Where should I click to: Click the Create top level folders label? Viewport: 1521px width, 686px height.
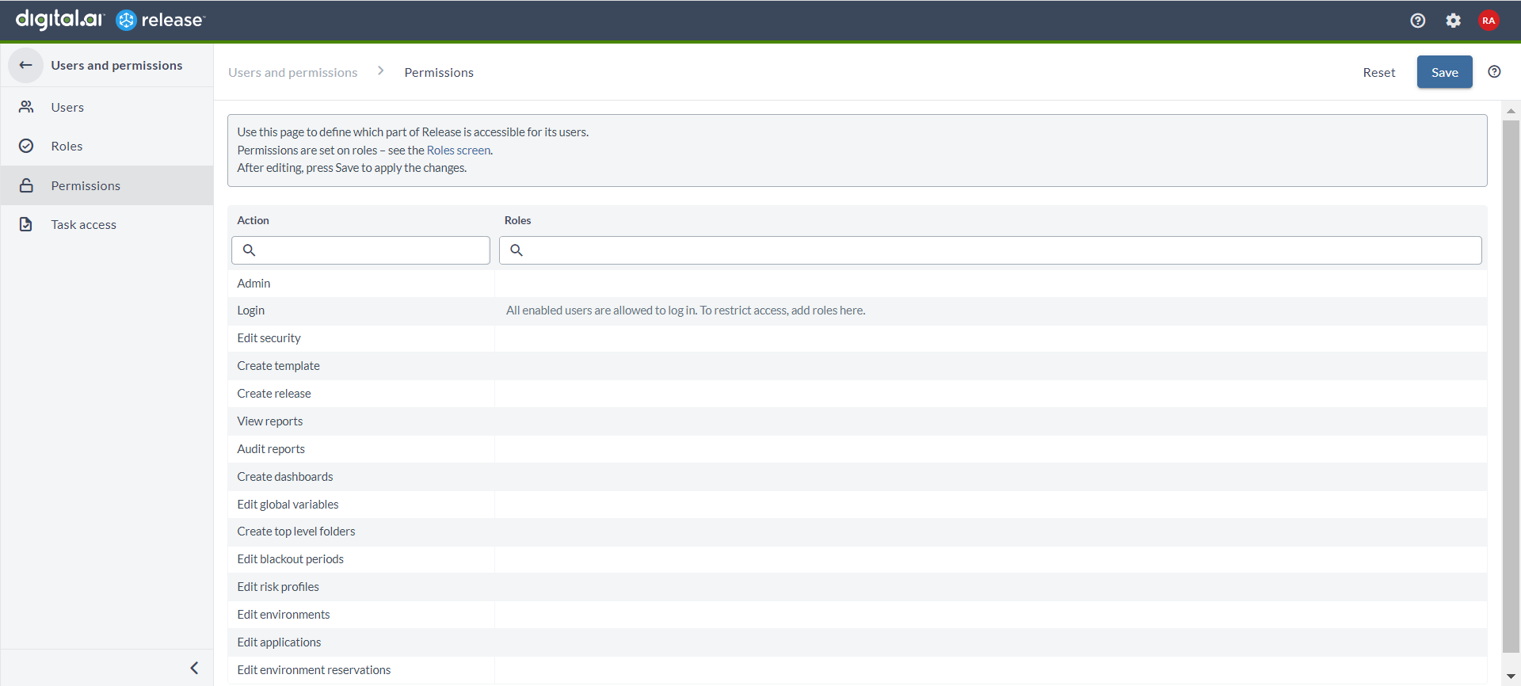pos(296,532)
